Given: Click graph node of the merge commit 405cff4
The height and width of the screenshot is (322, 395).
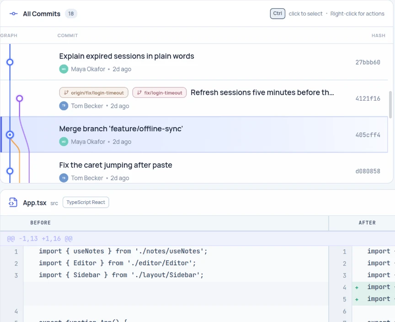Looking at the screenshot, I should 10,135.
